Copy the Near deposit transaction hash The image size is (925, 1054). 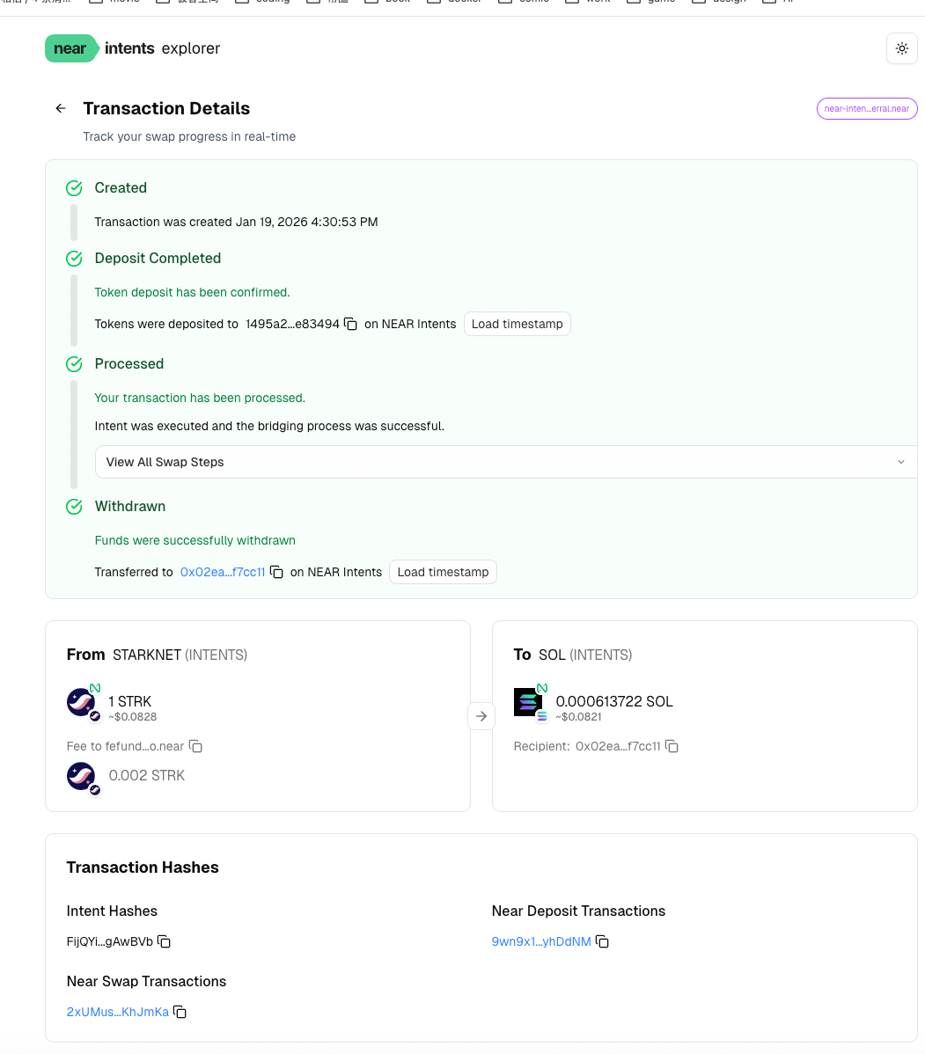point(601,941)
